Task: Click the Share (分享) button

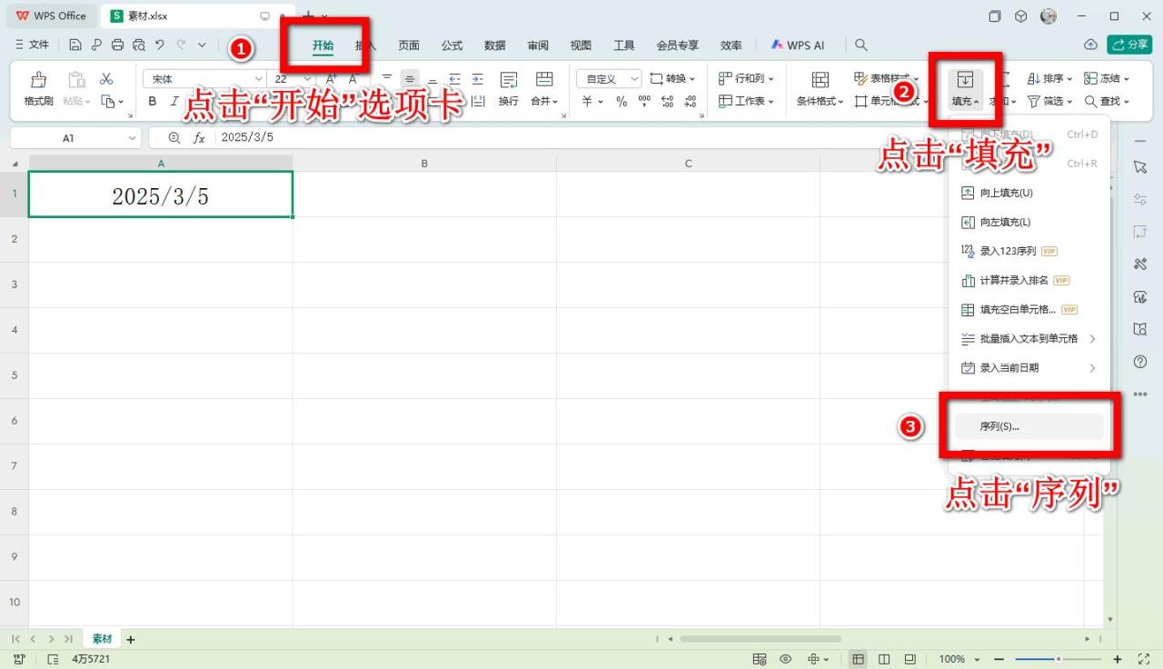Action: click(1129, 45)
